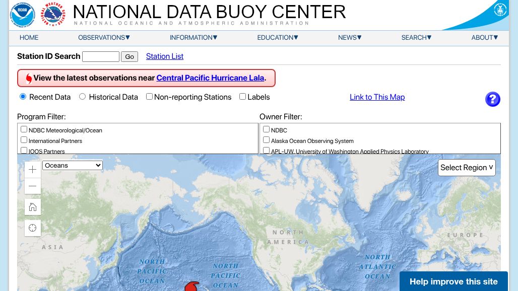The width and height of the screenshot is (518, 291).
Task: Check IOOS Partners program filter
Action: [x=24, y=151]
